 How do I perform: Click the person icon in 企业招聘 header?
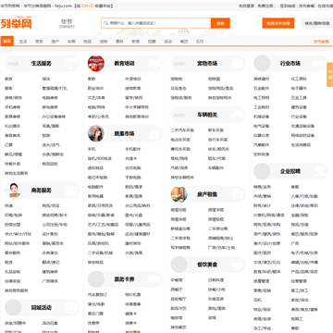click(x=320, y=171)
